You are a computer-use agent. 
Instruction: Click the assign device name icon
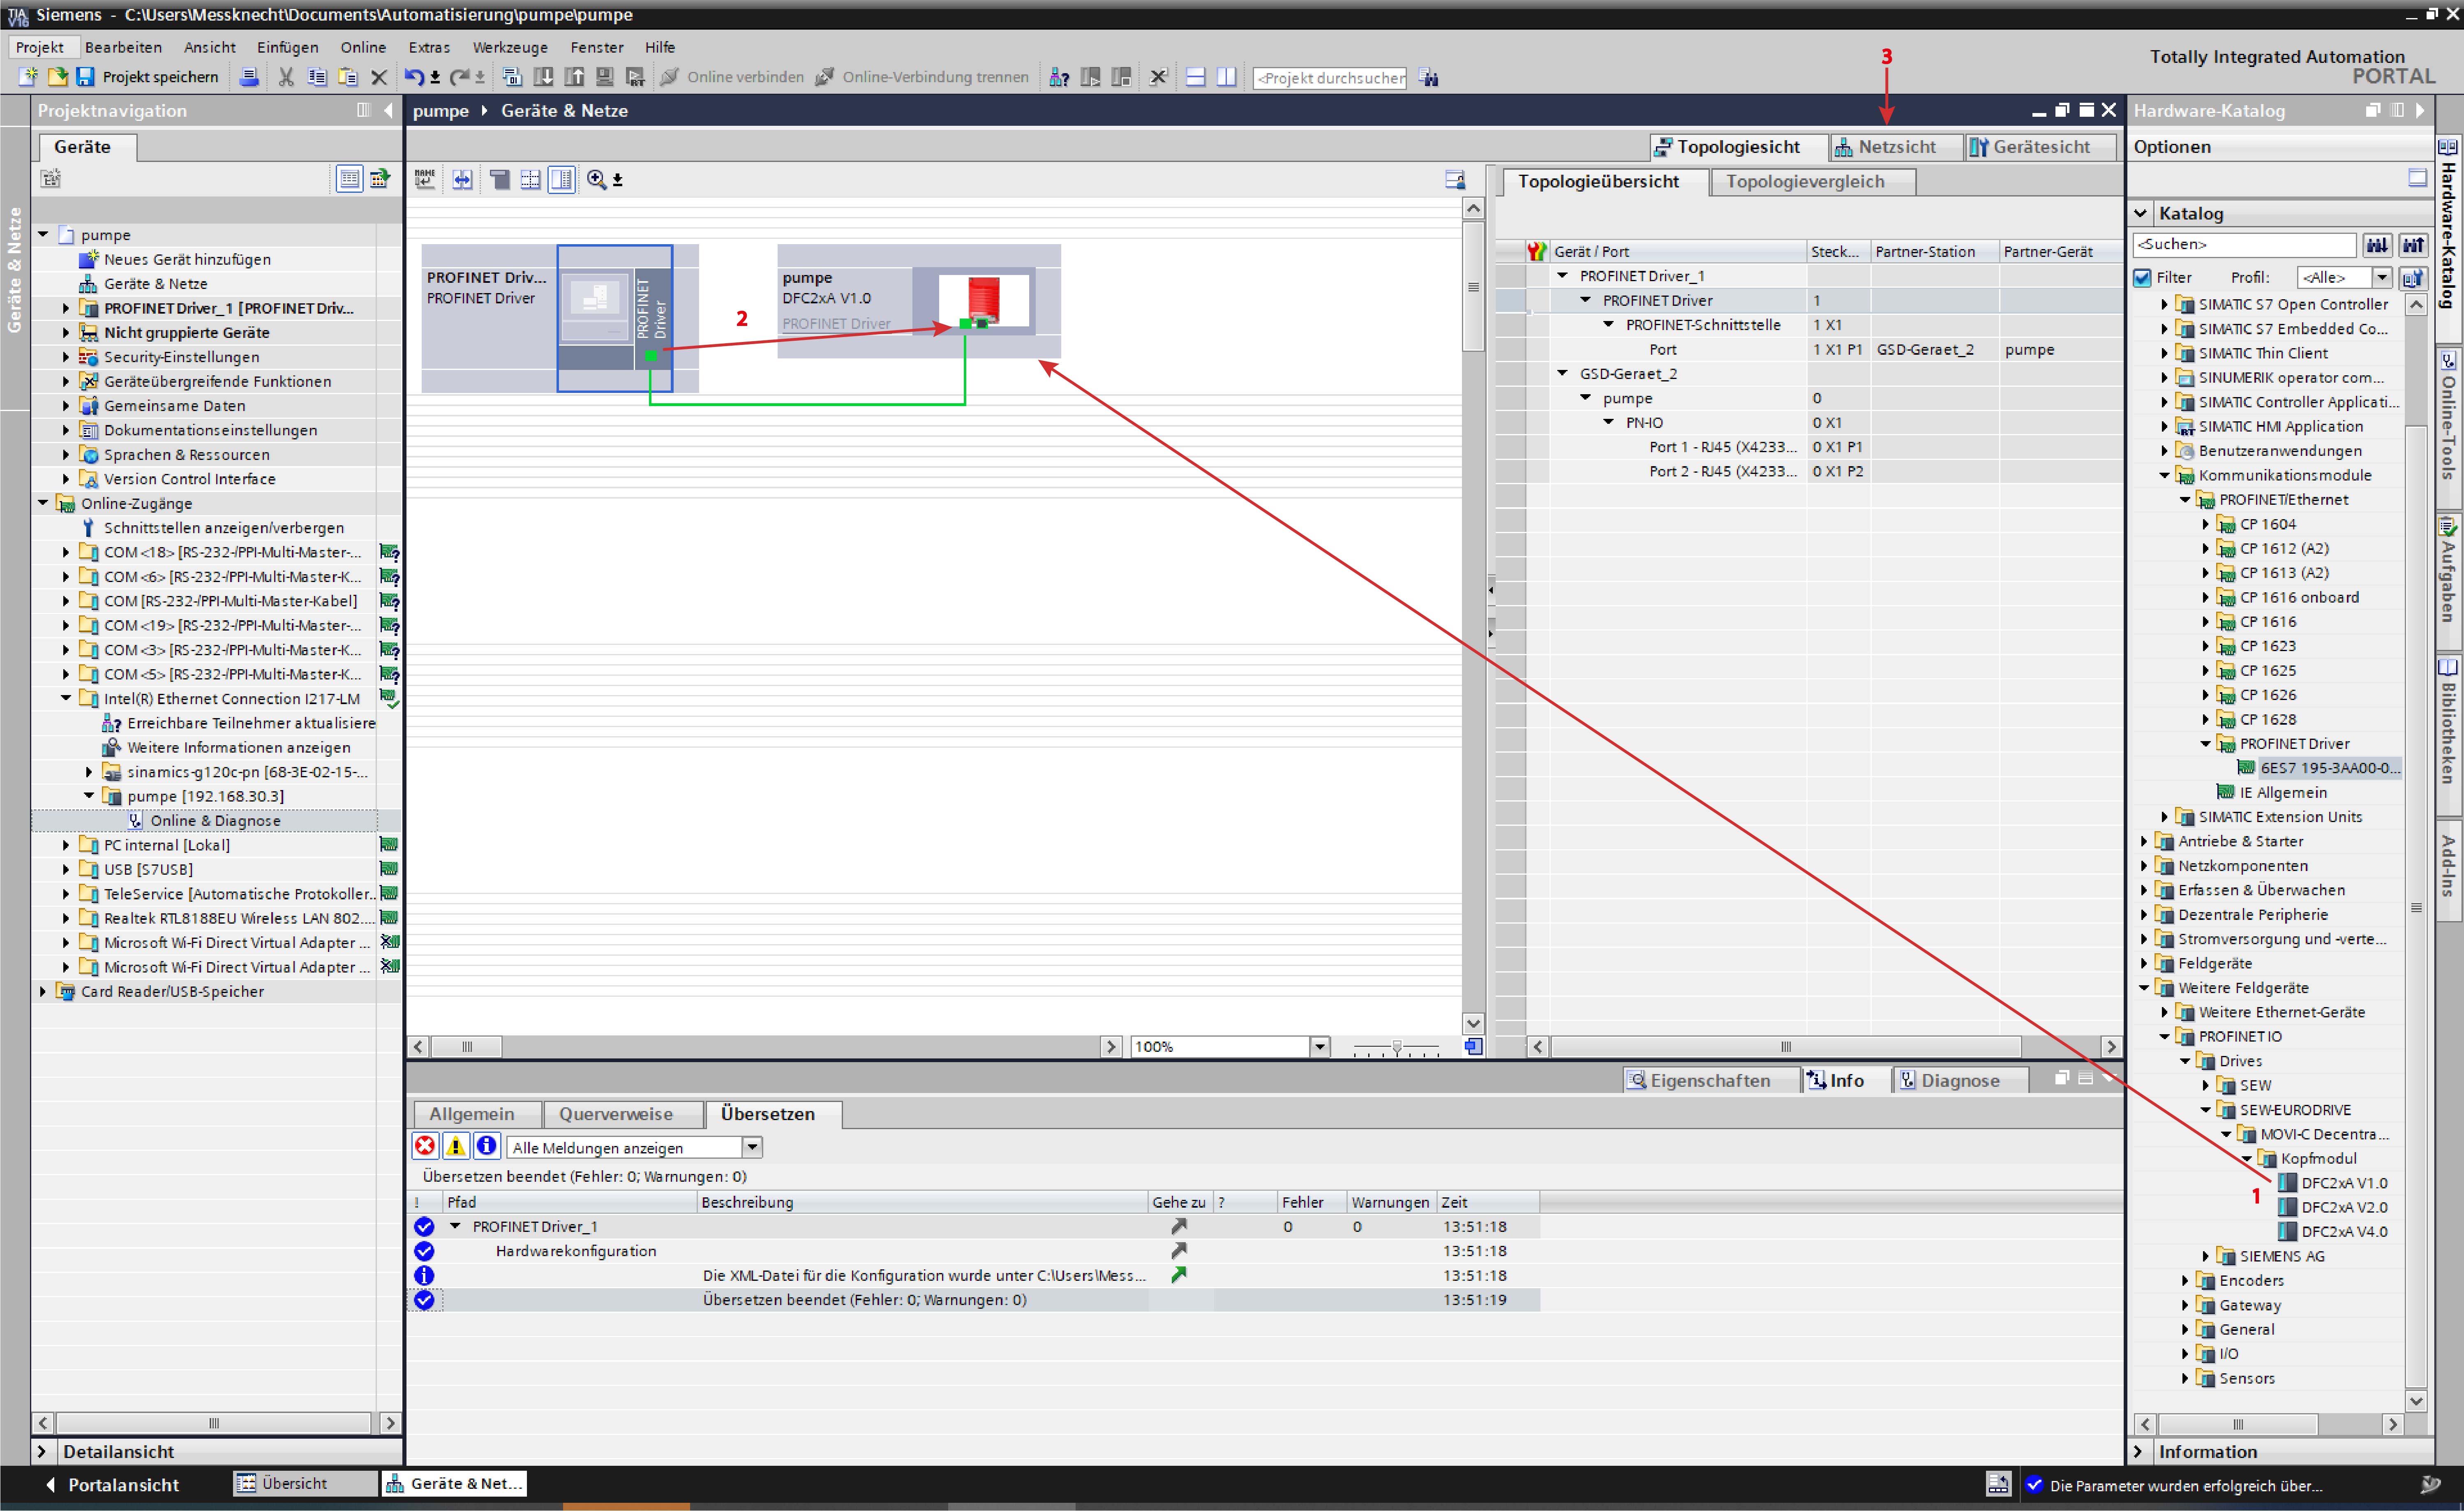[426, 179]
